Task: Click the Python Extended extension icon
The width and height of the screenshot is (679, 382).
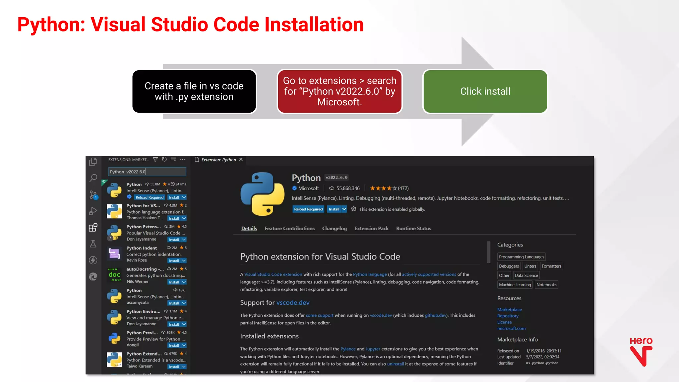Action: pyautogui.click(x=114, y=360)
